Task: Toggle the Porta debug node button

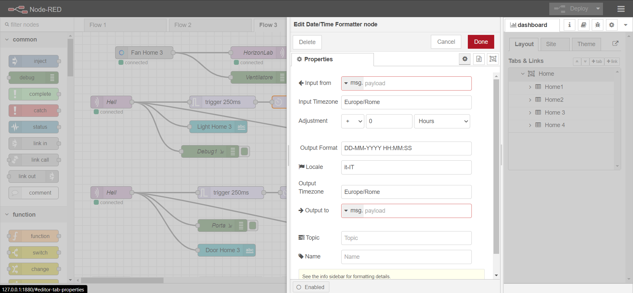Action: click(x=253, y=226)
